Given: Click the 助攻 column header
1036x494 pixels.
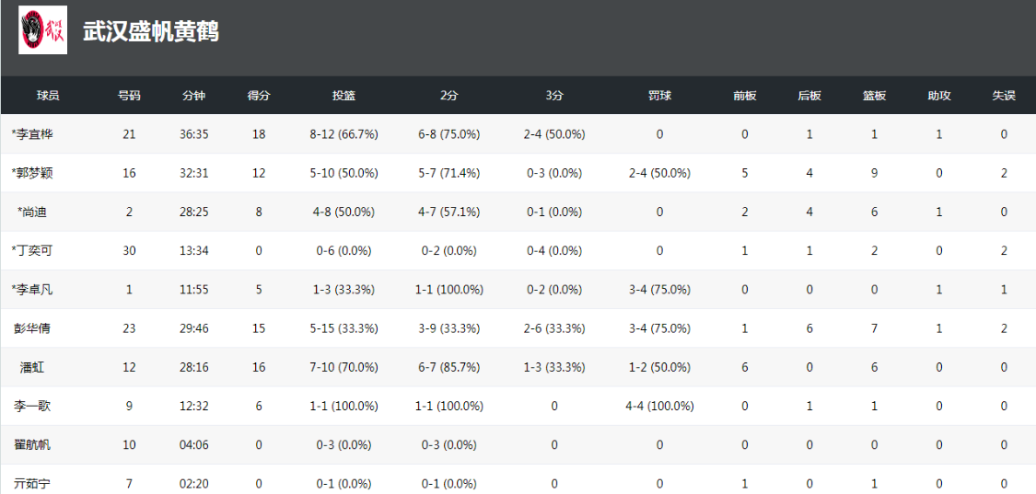Looking at the screenshot, I should [x=939, y=96].
